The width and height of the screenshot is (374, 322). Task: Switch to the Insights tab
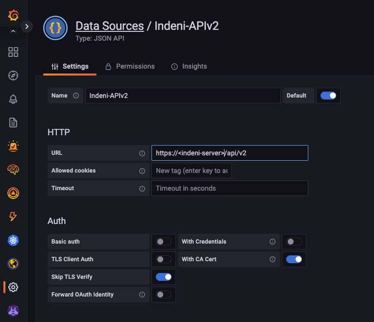pos(189,66)
